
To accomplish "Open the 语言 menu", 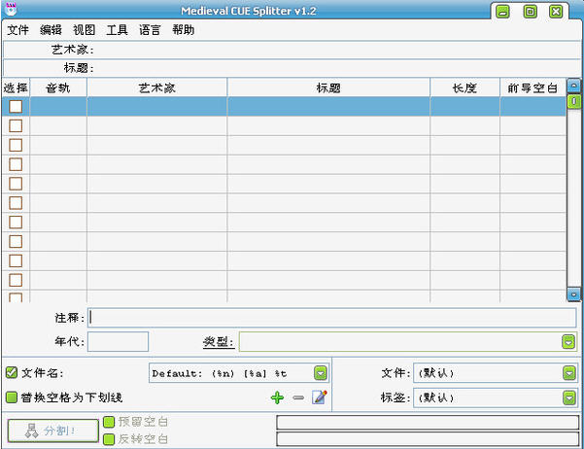I will [150, 30].
